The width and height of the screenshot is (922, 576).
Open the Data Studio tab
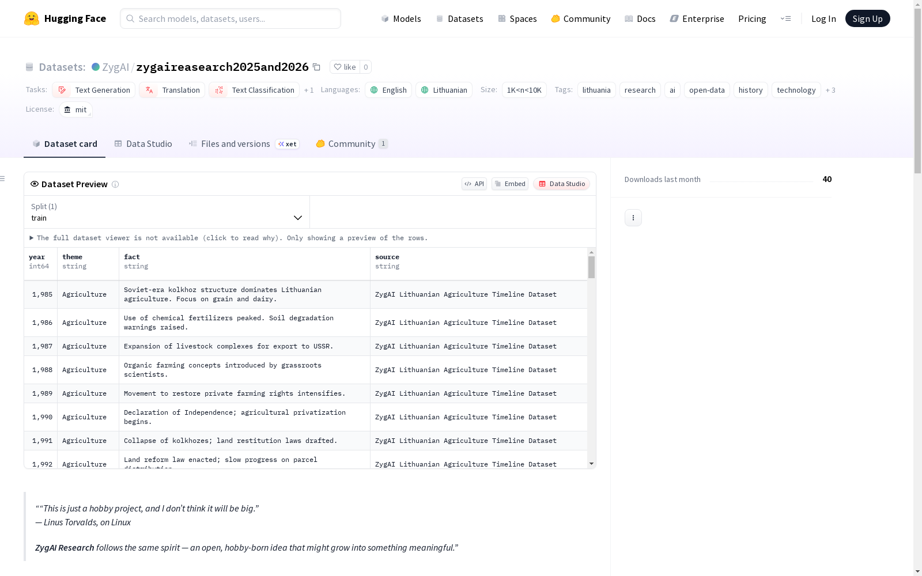click(x=143, y=144)
